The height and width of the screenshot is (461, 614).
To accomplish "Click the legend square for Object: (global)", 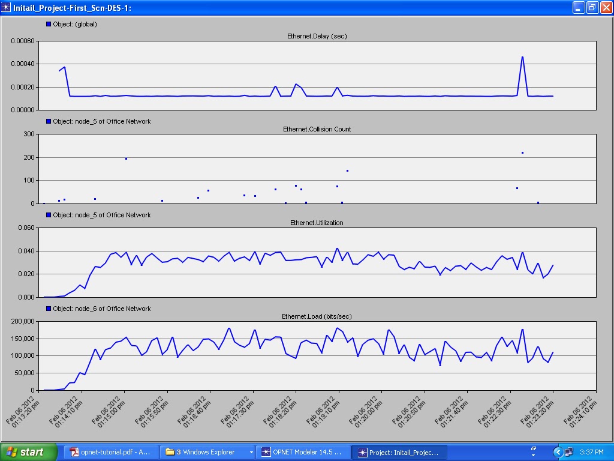I will [x=47, y=24].
